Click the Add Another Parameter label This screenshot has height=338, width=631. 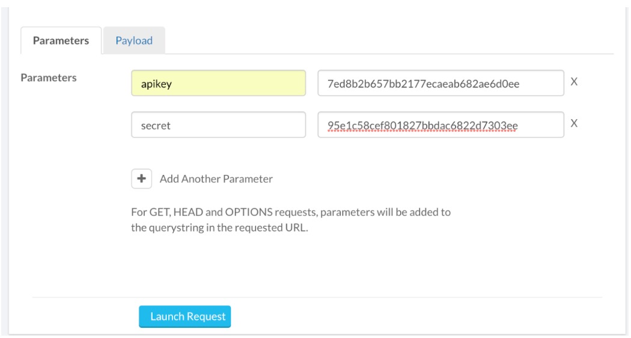[216, 179]
